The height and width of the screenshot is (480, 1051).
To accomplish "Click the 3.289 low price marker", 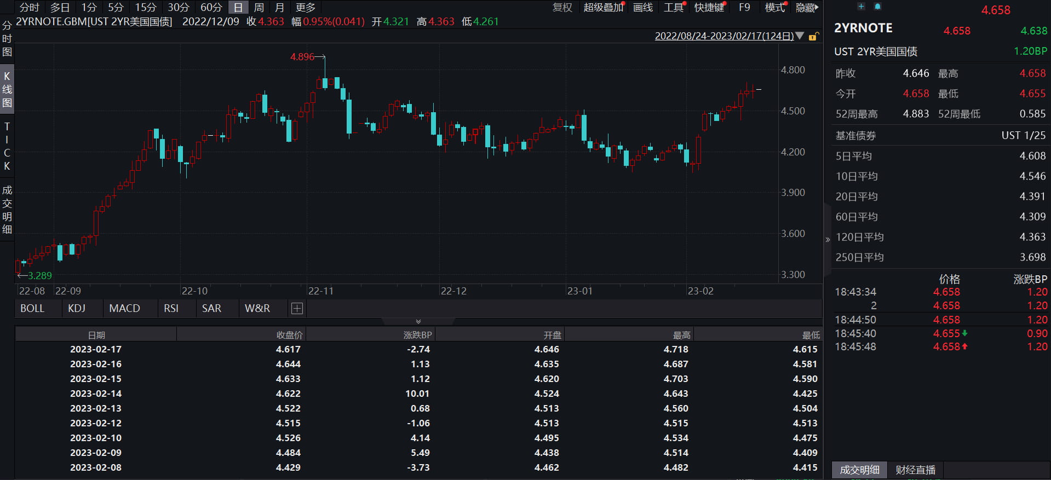I will click(x=40, y=276).
